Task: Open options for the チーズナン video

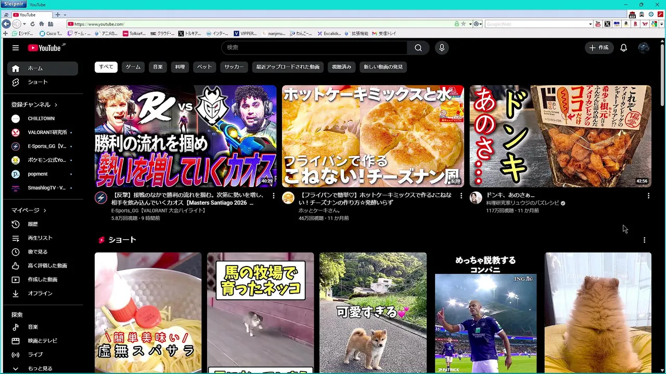Action: tap(461, 196)
